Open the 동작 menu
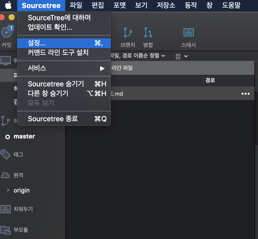Screen dimensions: 258x239 (191, 5)
